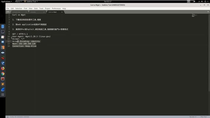Click the 'Accept: */*' line

pos(18,39)
